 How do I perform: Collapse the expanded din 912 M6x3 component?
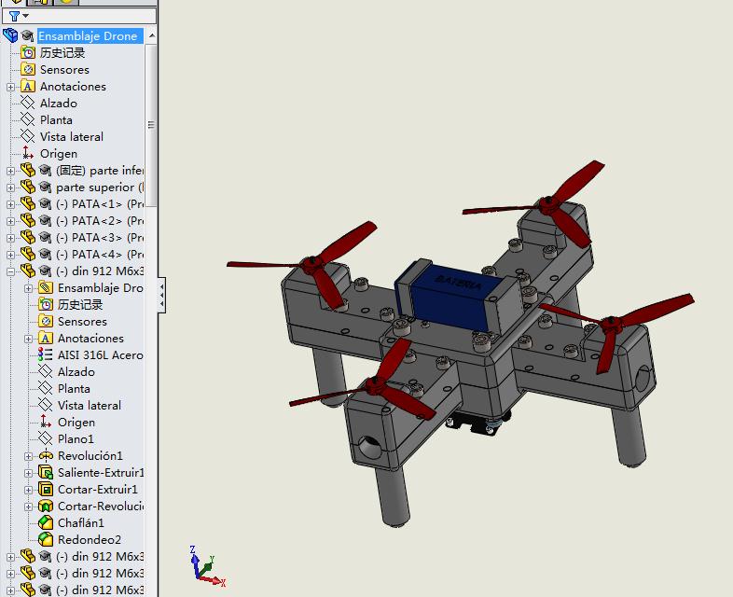pyautogui.click(x=11, y=271)
